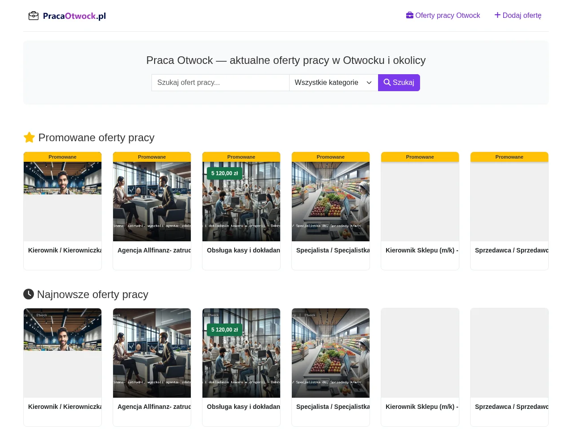572x429 pixels.
Task: Click the magnifier icon in the Szukaj button
Action: (x=387, y=82)
